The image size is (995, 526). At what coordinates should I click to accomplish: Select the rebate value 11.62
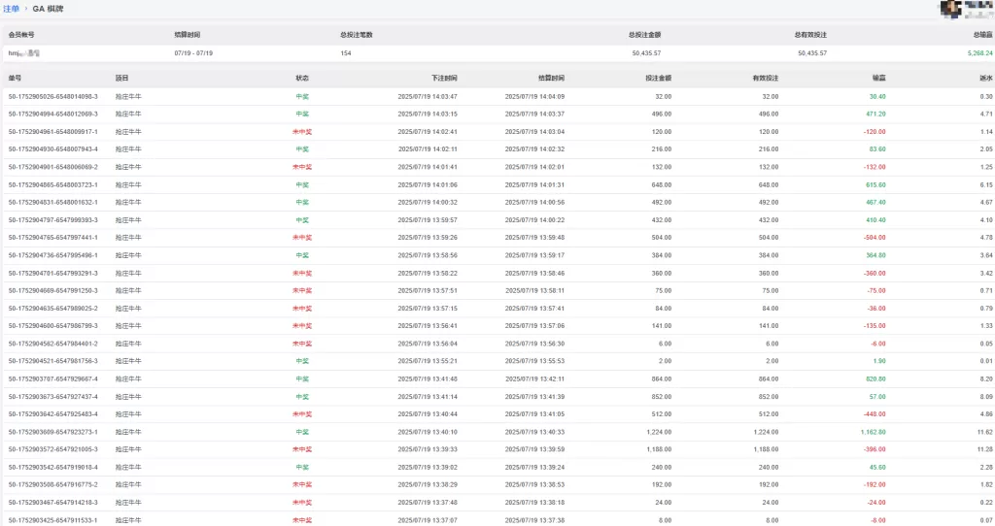coord(985,432)
